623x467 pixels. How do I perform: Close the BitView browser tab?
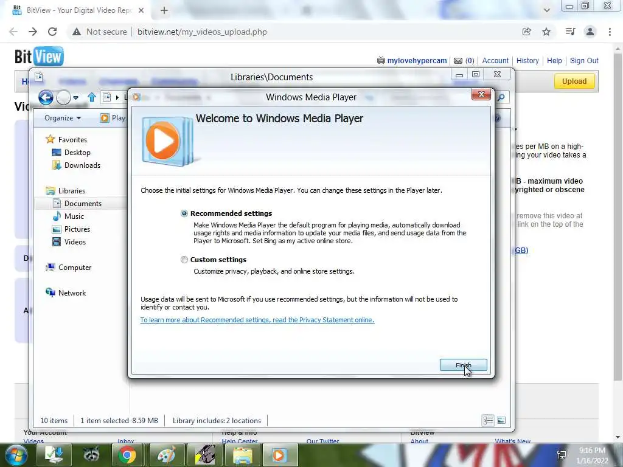(x=141, y=10)
